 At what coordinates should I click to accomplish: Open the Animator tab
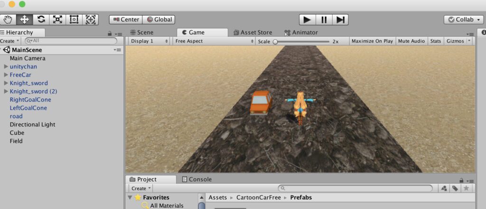(301, 32)
